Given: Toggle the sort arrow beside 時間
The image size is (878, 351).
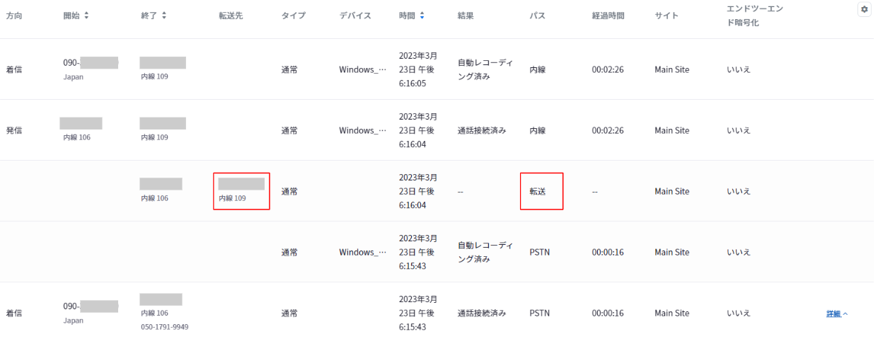Looking at the screenshot, I should coord(422,16).
